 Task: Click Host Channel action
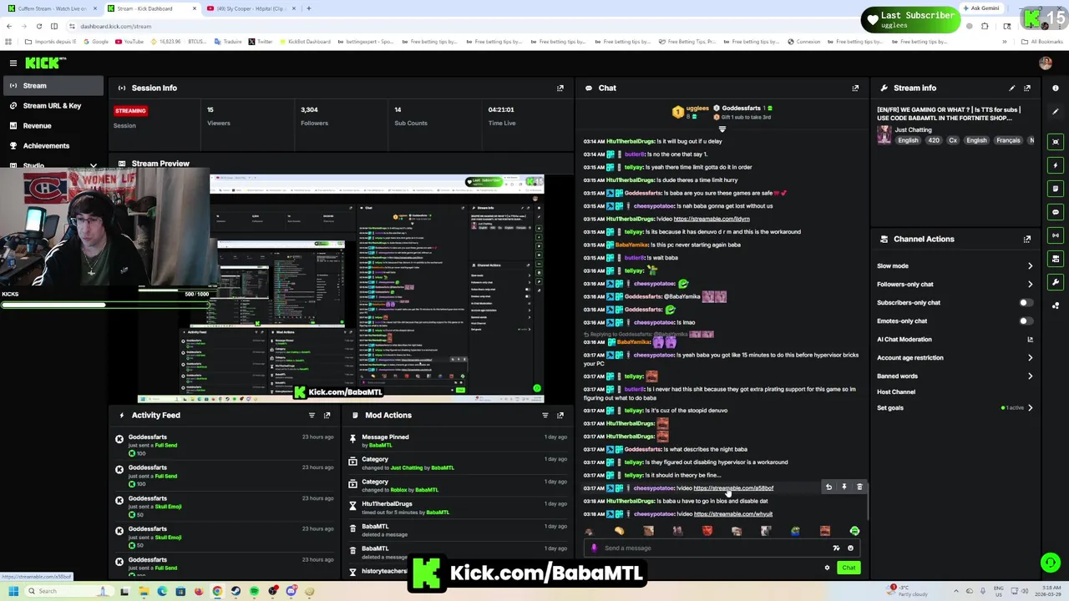click(x=896, y=391)
